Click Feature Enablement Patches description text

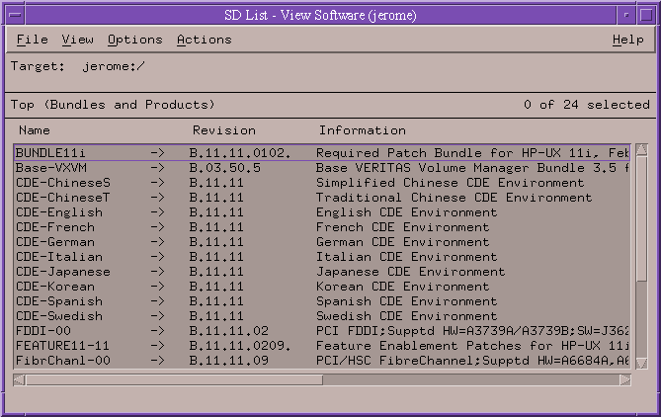pos(472,346)
